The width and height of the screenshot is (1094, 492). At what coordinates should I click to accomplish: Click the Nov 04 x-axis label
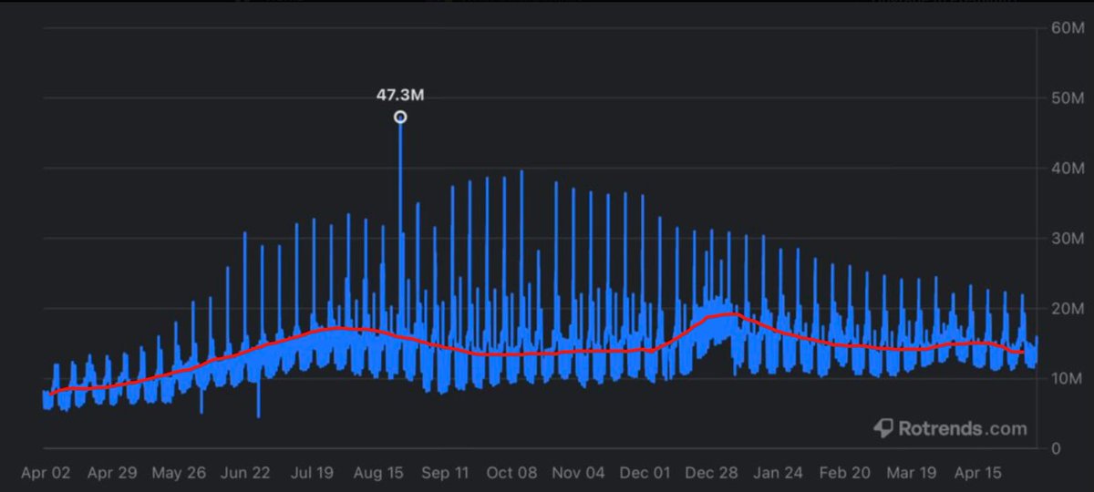578,473
